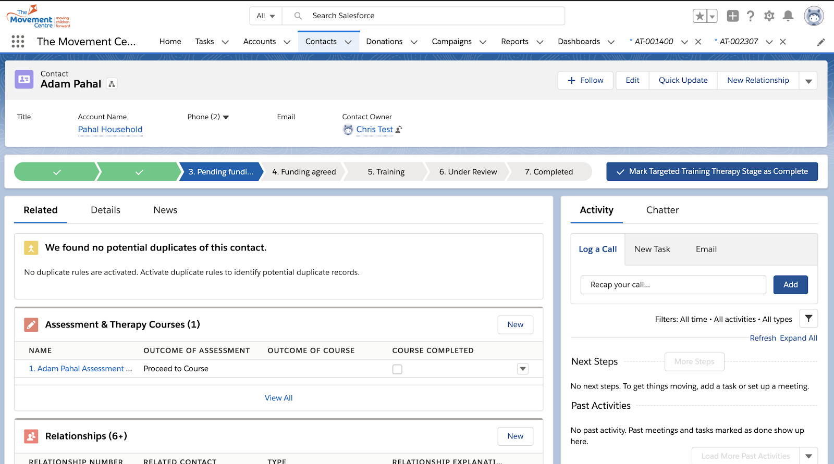
Task: Click the Search Salesforce field
Action: [423, 16]
